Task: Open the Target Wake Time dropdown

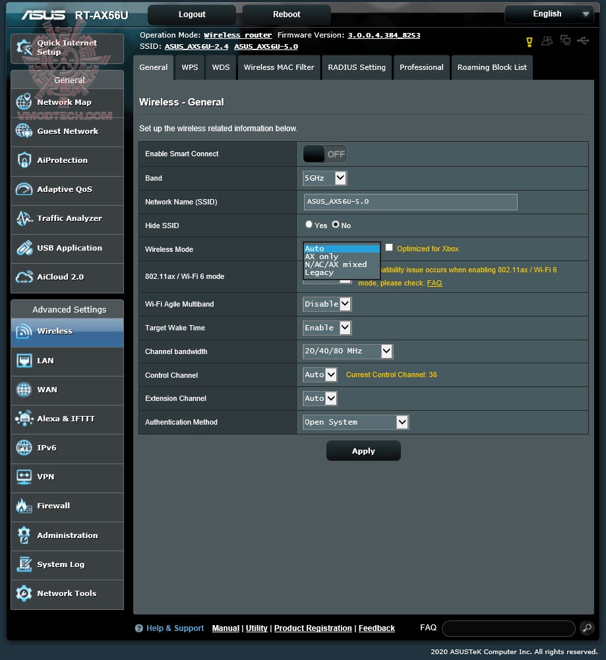Action: 327,328
